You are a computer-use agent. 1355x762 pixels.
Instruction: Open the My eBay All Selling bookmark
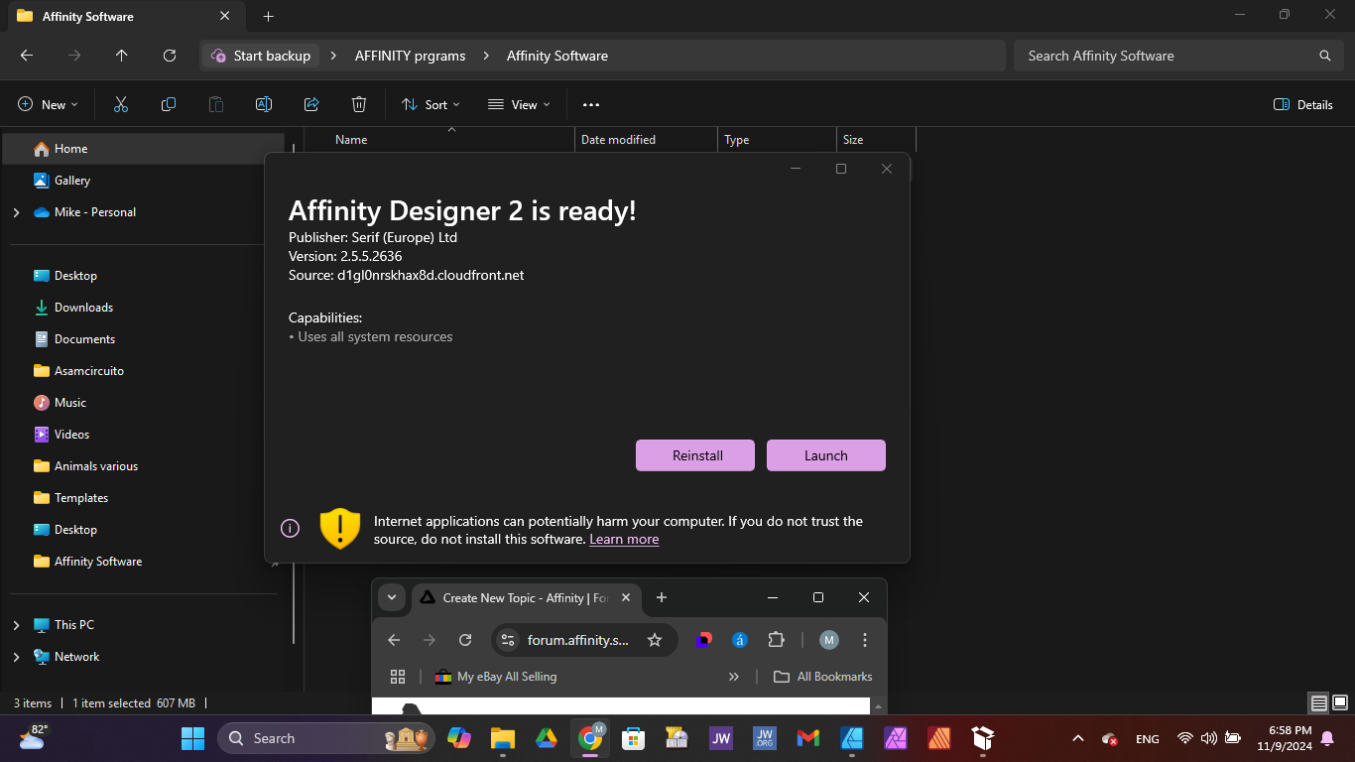coord(496,677)
